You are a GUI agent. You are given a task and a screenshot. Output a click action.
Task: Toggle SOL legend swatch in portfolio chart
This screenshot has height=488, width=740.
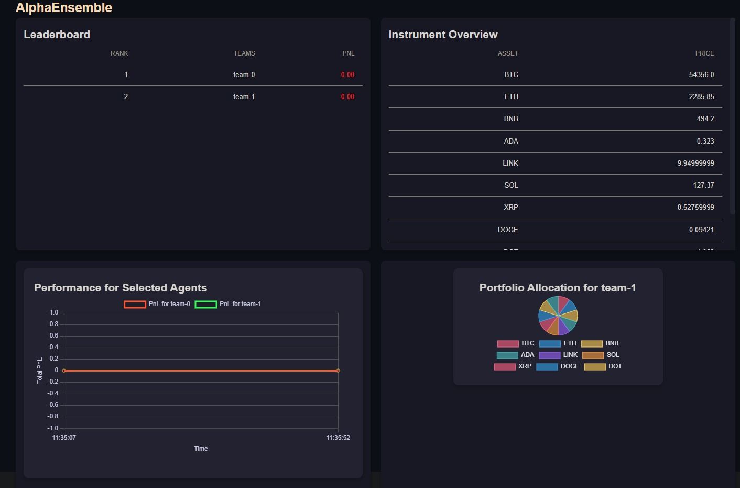click(593, 355)
